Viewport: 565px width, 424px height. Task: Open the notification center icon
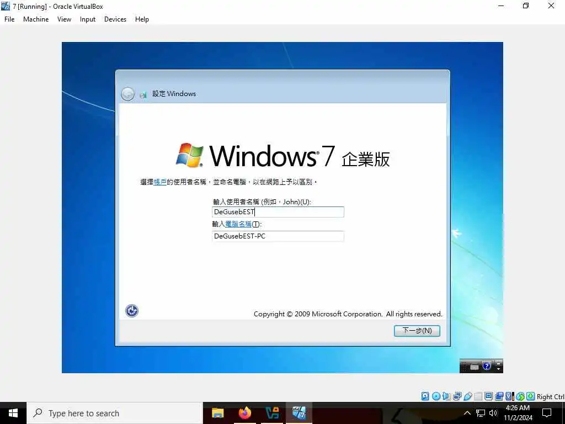point(547,413)
